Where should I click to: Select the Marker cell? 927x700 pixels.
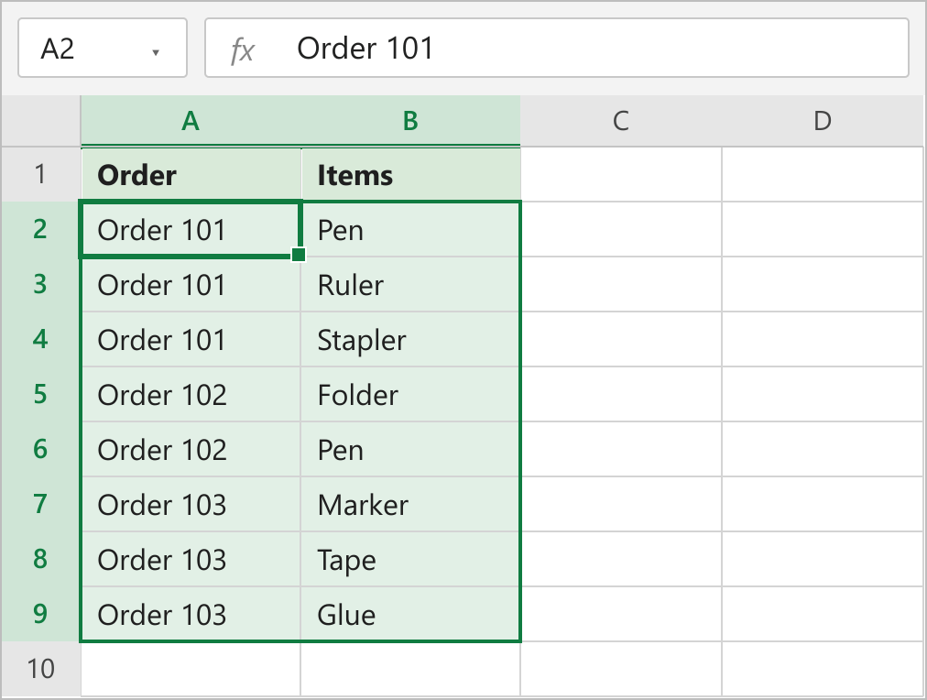410,504
